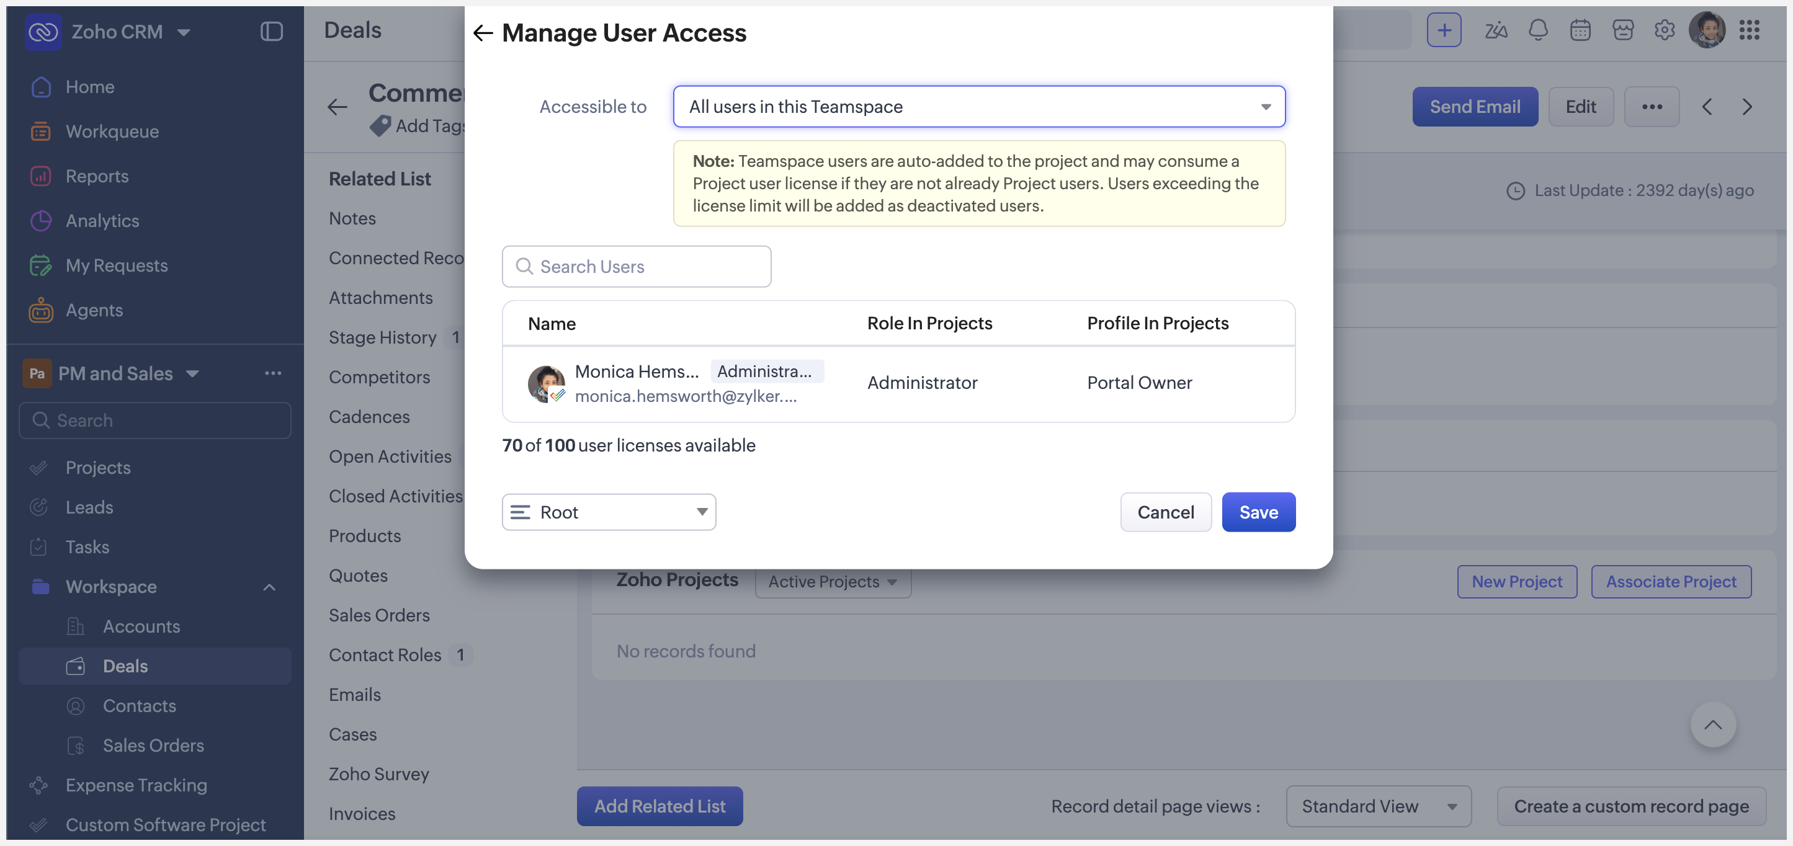Click Save in Manage User Access

pyautogui.click(x=1258, y=512)
